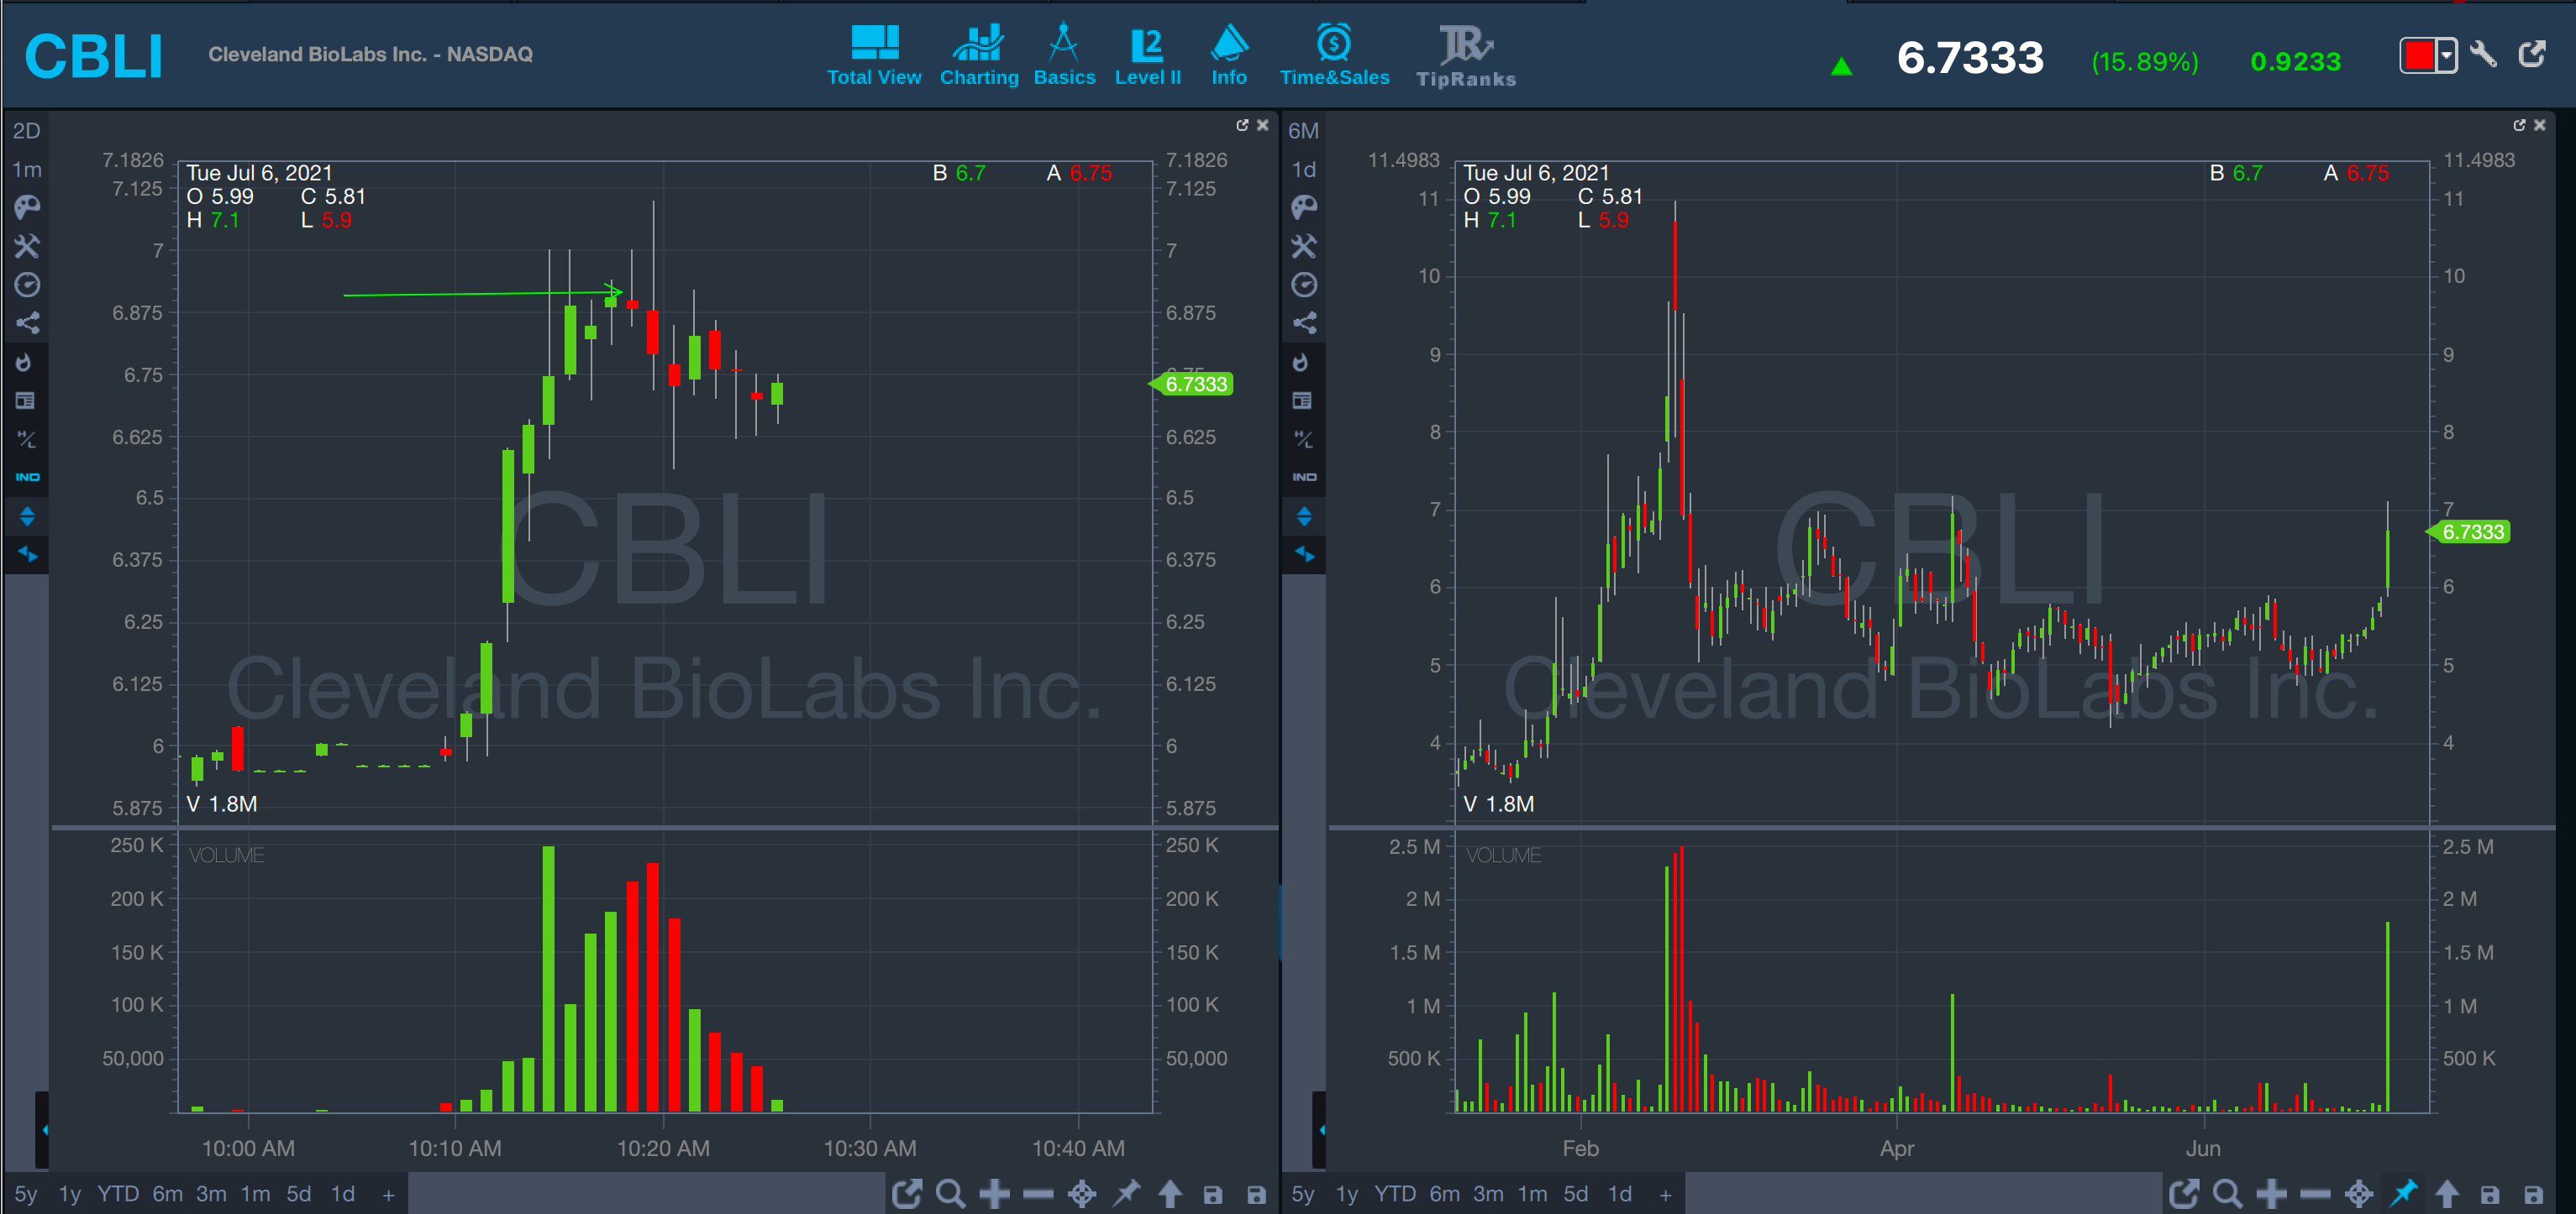Select the 3m range in right chart footer
The image size is (2576, 1214).
point(1487,1194)
